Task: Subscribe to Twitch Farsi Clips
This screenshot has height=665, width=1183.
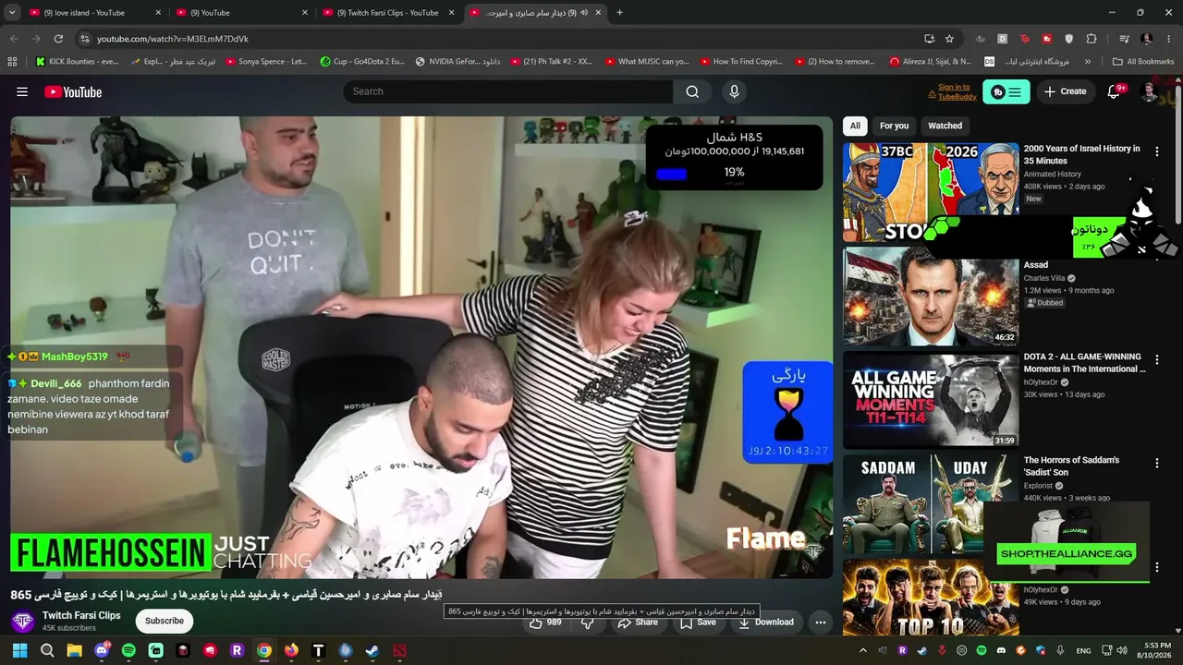Action: click(x=165, y=622)
